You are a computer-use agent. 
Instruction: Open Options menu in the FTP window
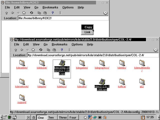point(77,44)
